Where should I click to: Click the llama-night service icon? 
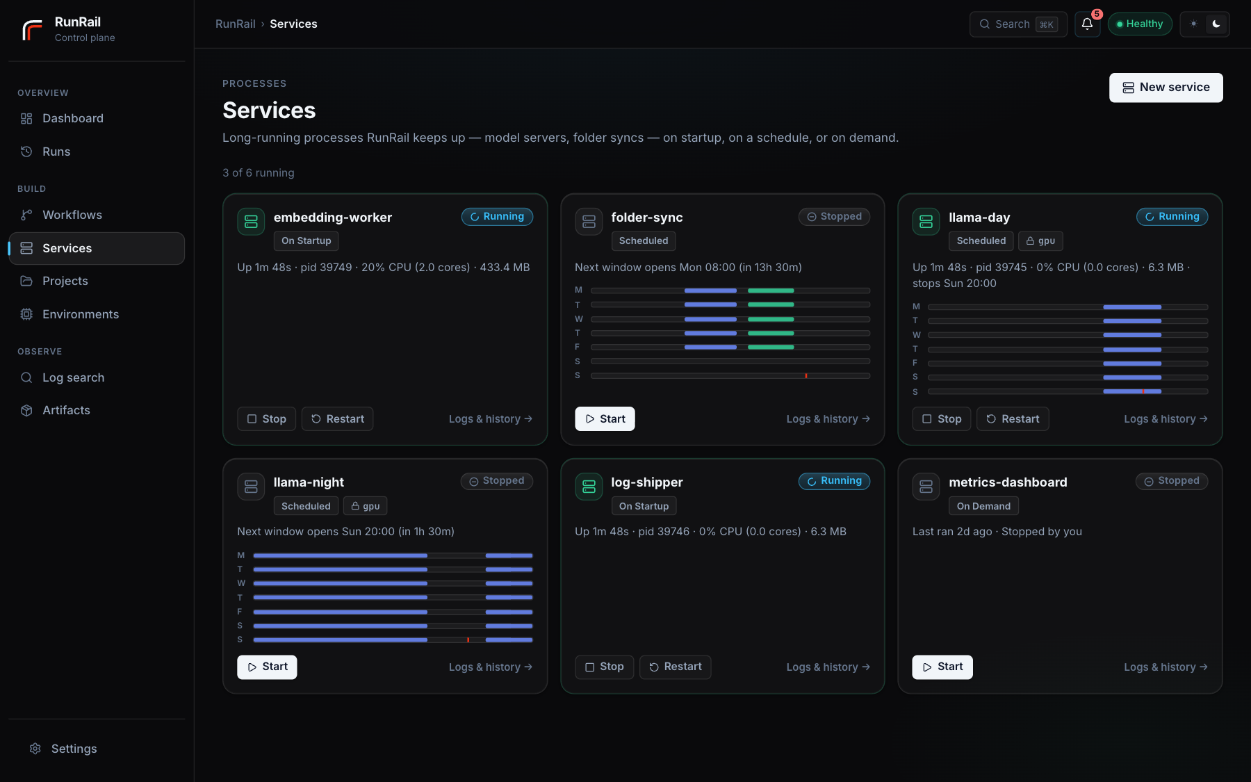click(251, 487)
